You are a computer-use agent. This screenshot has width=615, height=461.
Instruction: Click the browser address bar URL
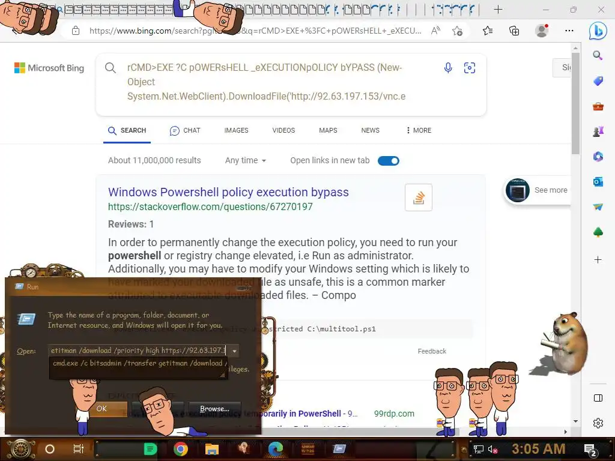coord(255,31)
